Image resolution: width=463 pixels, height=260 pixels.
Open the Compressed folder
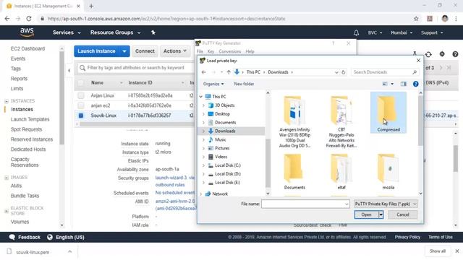388,113
